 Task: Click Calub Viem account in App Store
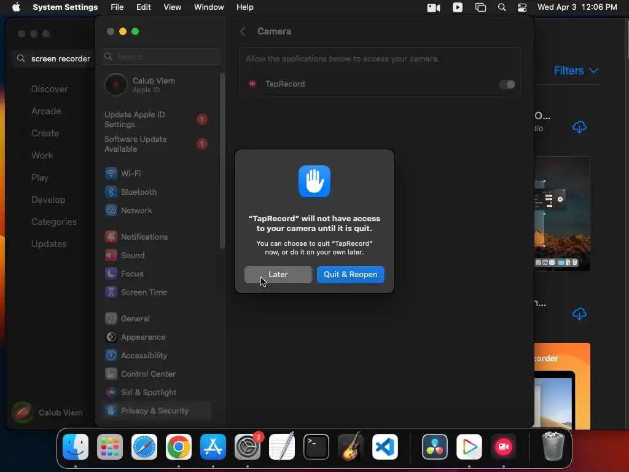click(x=48, y=412)
